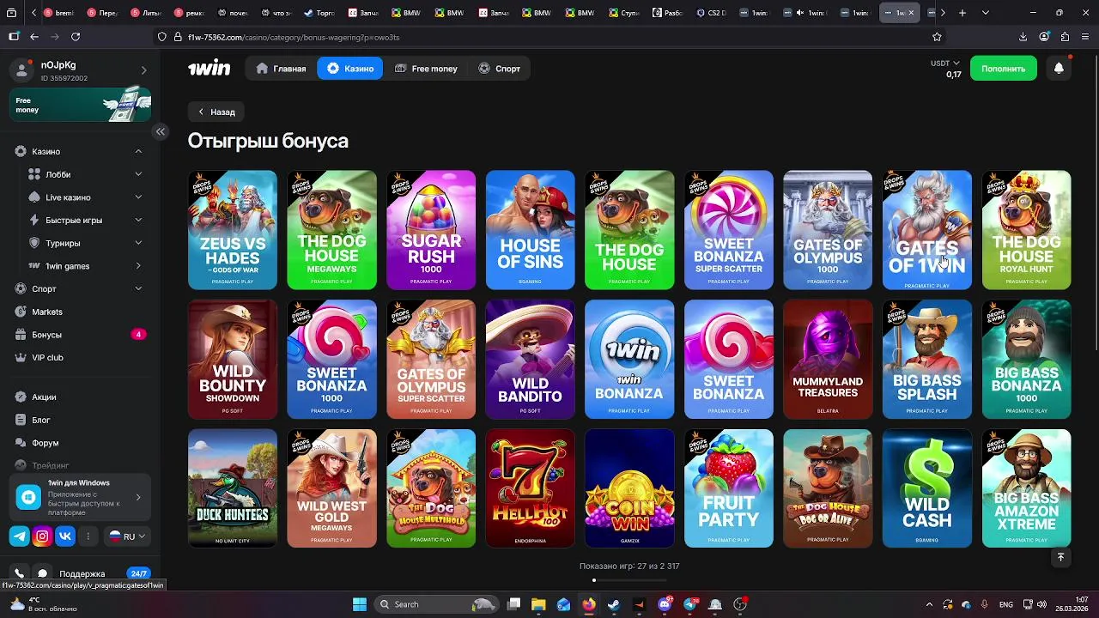Click Назад back button
1099x618 pixels.
pyautogui.click(x=216, y=112)
